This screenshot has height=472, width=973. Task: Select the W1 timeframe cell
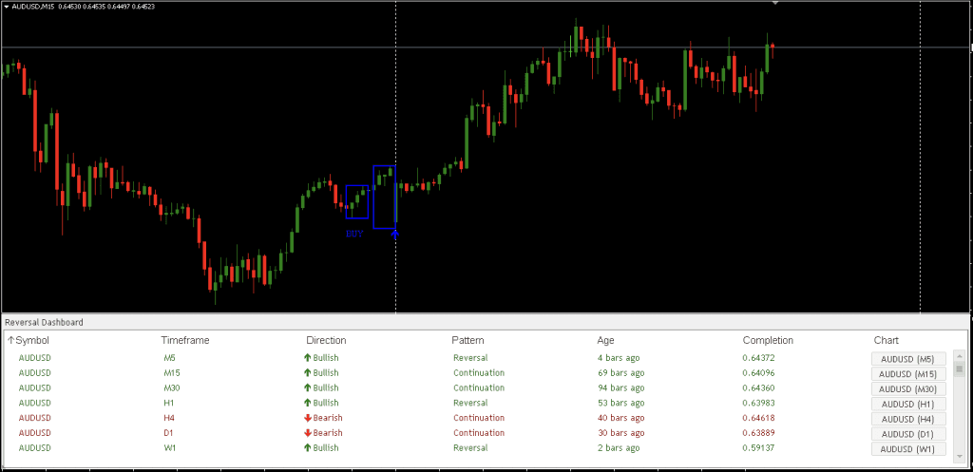pyautogui.click(x=169, y=448)
